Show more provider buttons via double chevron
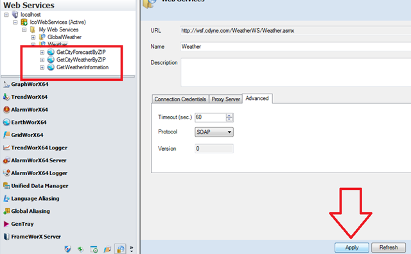 point(131,249)
